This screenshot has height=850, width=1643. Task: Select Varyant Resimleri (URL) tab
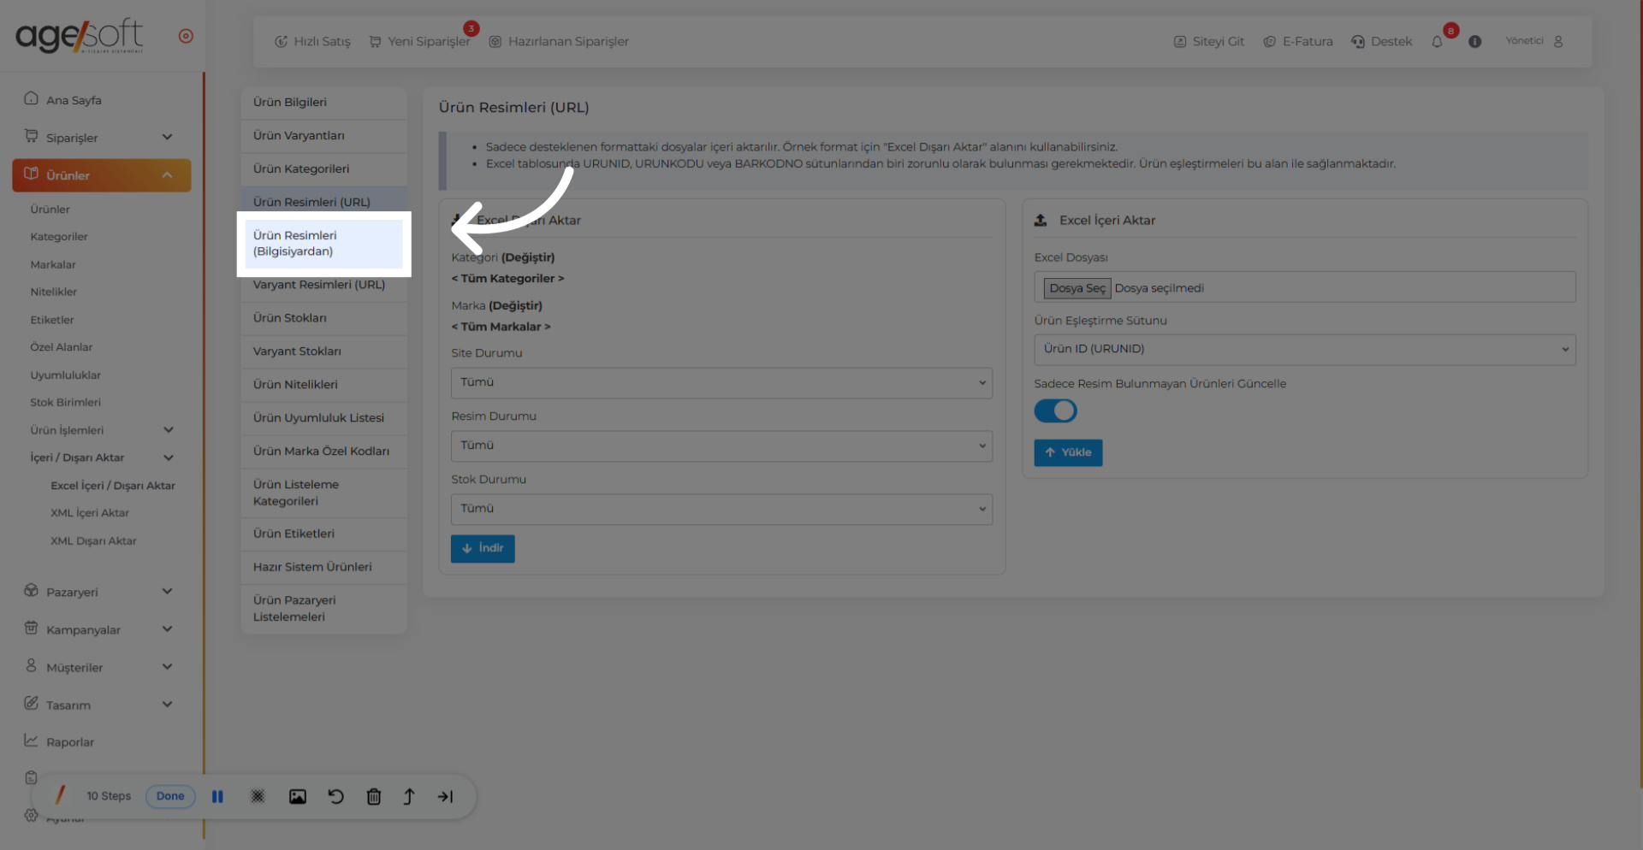click(323, 285)
